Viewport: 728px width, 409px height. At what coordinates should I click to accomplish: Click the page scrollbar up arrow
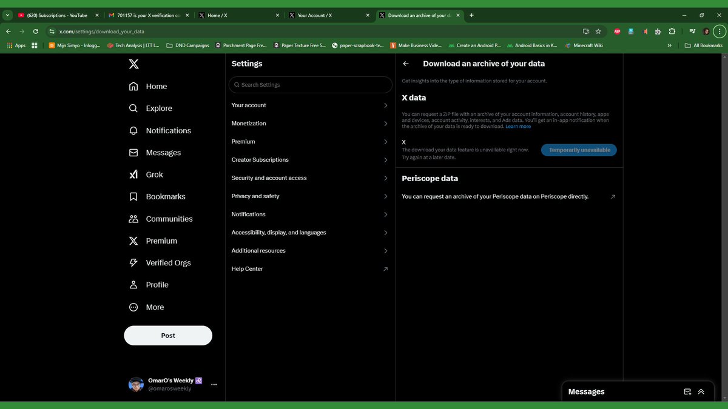click(725, 57)
